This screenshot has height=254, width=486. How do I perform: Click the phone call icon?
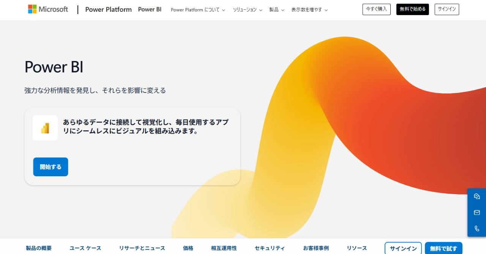pos(477,229)
